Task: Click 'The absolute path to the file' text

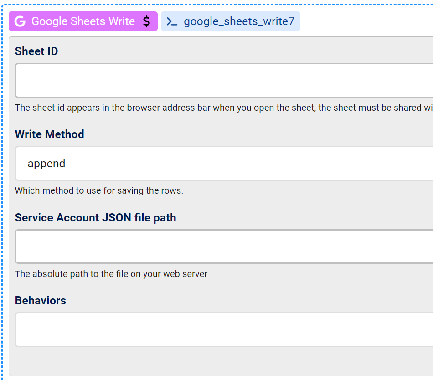Action: 111,274
